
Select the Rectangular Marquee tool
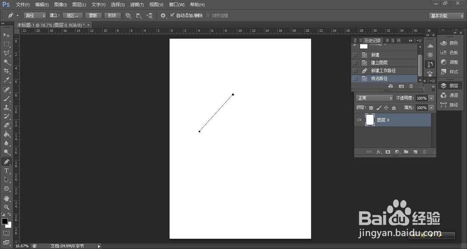(6, 44)
